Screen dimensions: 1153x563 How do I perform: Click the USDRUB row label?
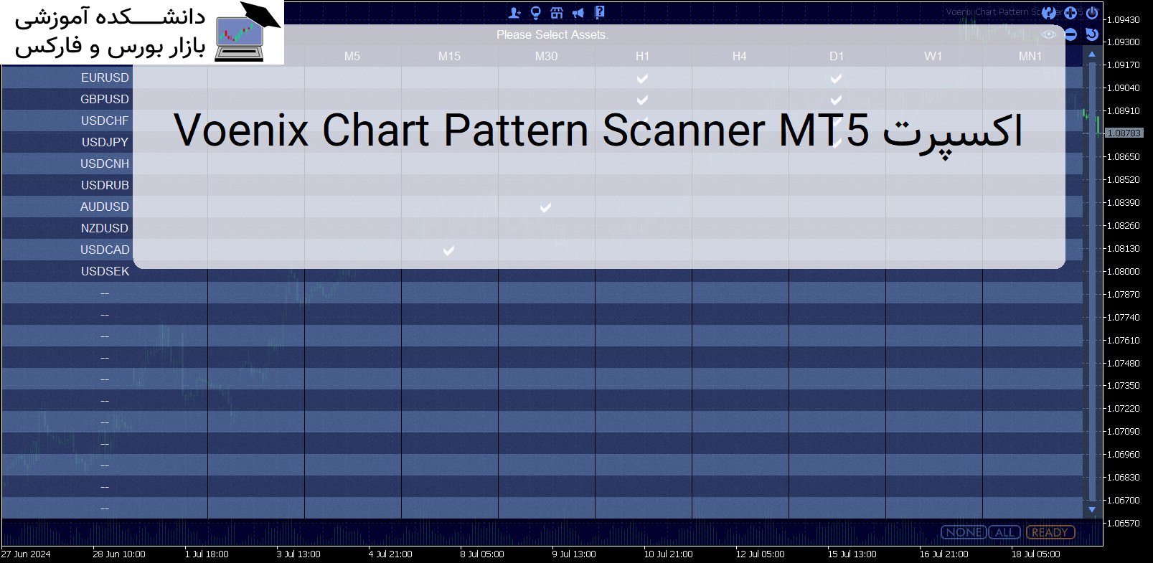pyautogui.click(x=105, y=185)
